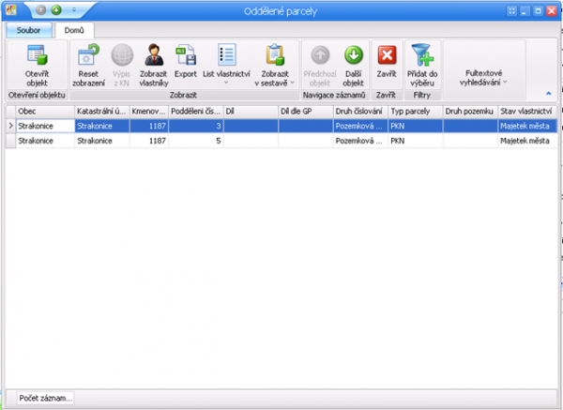Click the Typ parcely column header
This screenshot has height=410, width=563.
415,112
